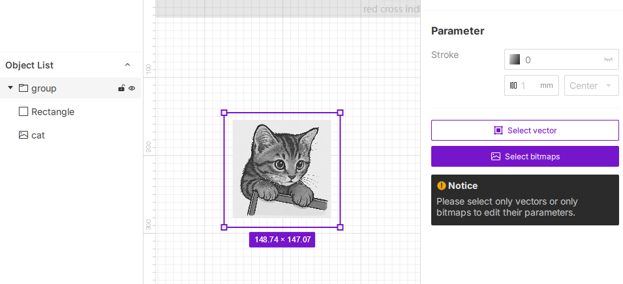The image size is (623, 284).
Task: Click the Notice warning icon
Action: [x=441, y=186]
